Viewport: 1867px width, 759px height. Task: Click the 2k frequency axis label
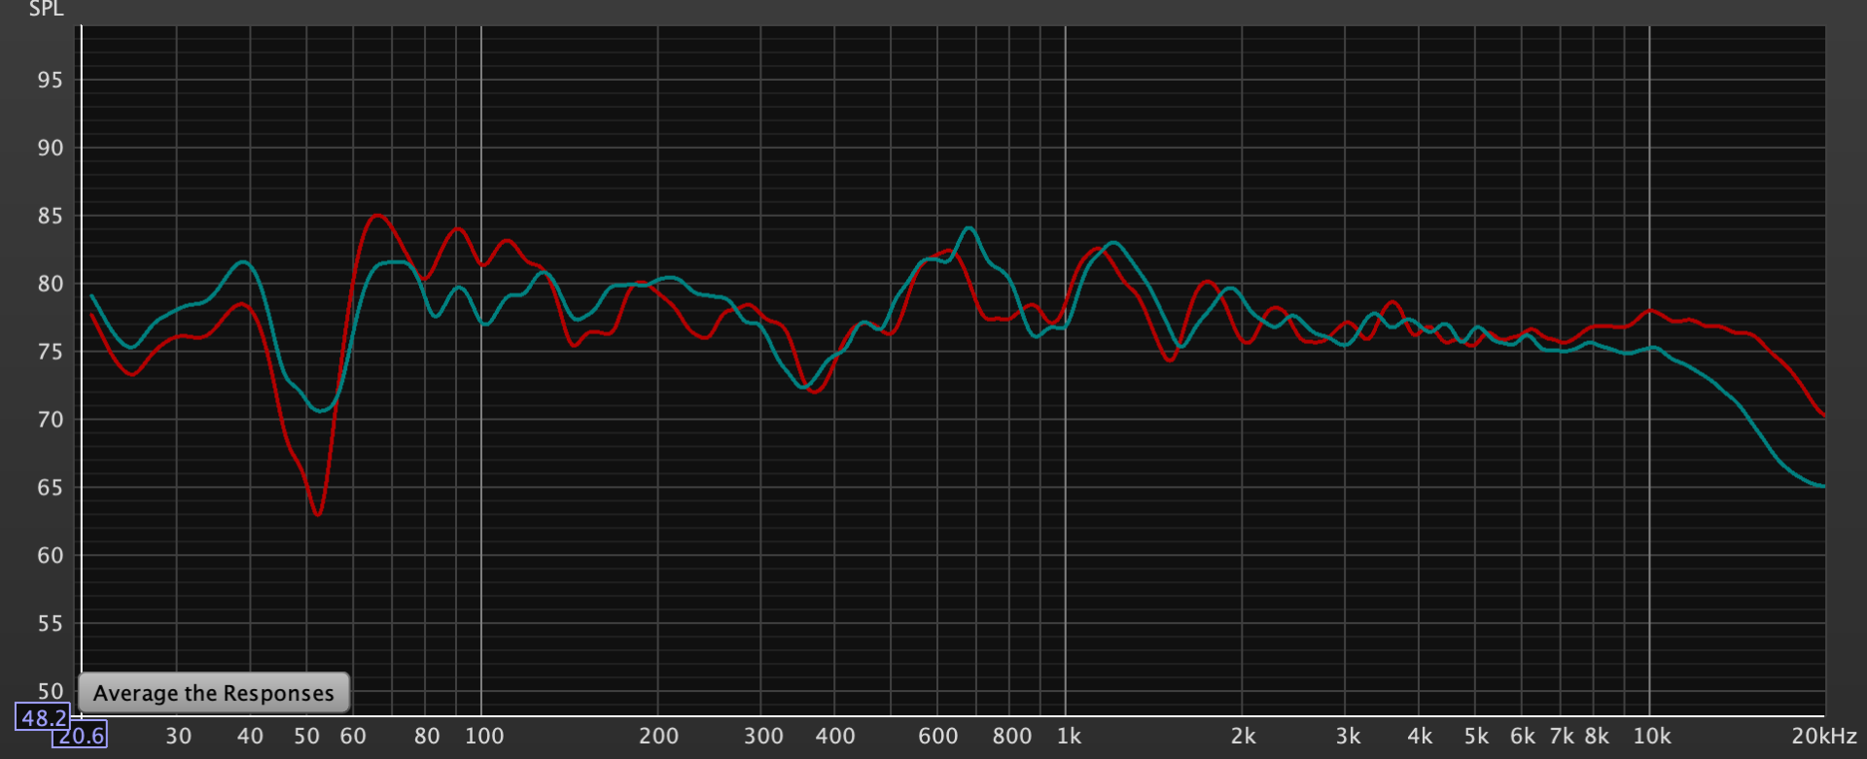(x=1243, y=737)
